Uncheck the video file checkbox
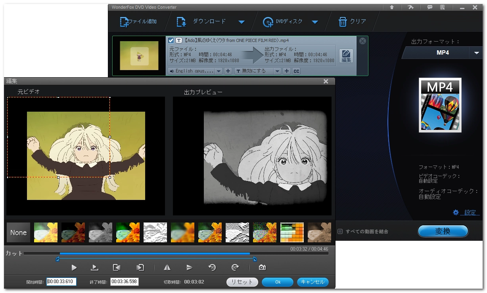Viewport: 487px width, 293px height. (x=171, y=40)
